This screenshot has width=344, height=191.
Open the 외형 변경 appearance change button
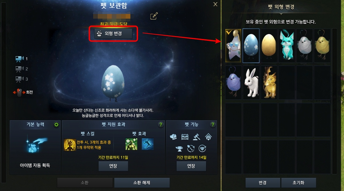pyautogui.click(x=113, y=33)
